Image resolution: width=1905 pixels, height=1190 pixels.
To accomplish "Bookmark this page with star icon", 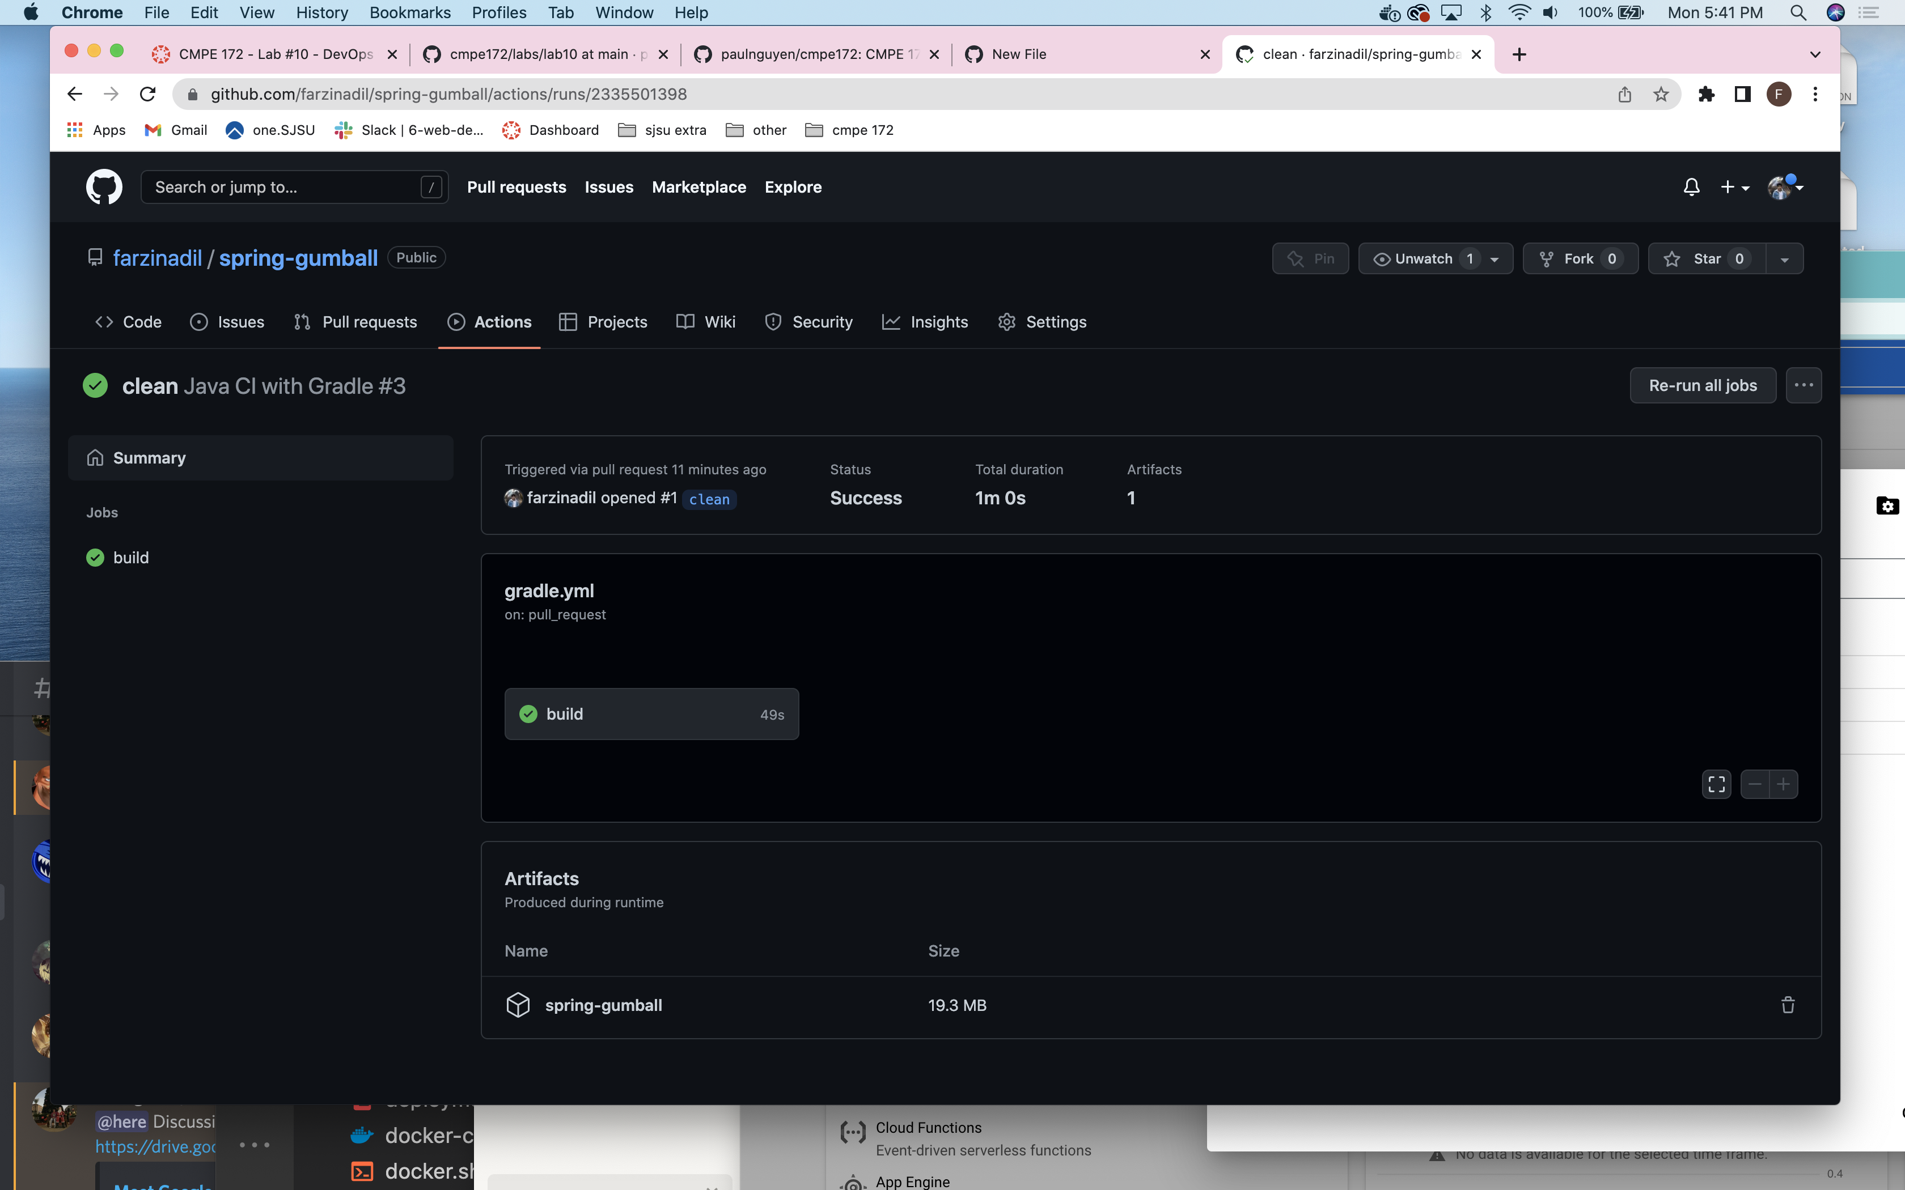I will click(x=1661, y=95).
